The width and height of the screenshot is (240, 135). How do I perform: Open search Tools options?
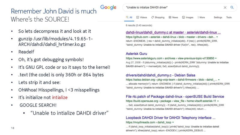pos(229,18)
